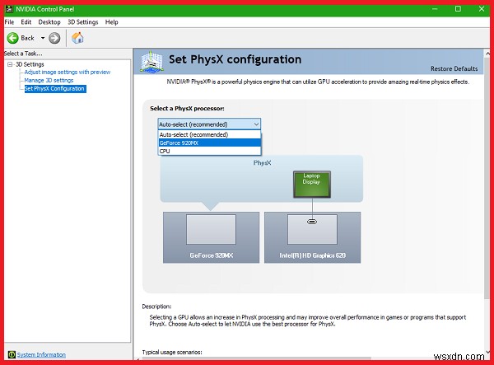Click the System Information icon
Viewport: 494px width, 365px height.
coord(12,354)
